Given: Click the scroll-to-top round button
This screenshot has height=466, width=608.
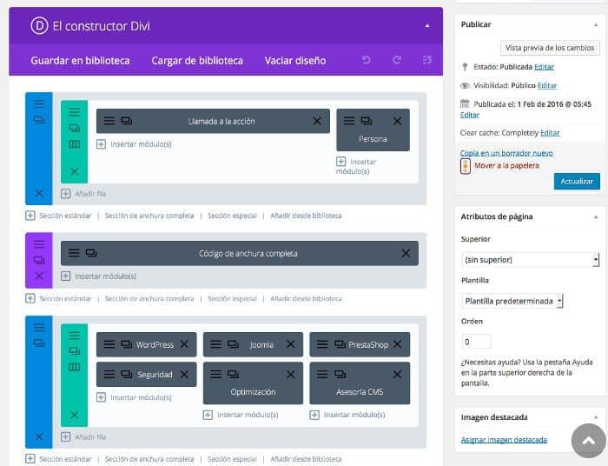Looking at the screenshot, I should click(x=589, y=441).
